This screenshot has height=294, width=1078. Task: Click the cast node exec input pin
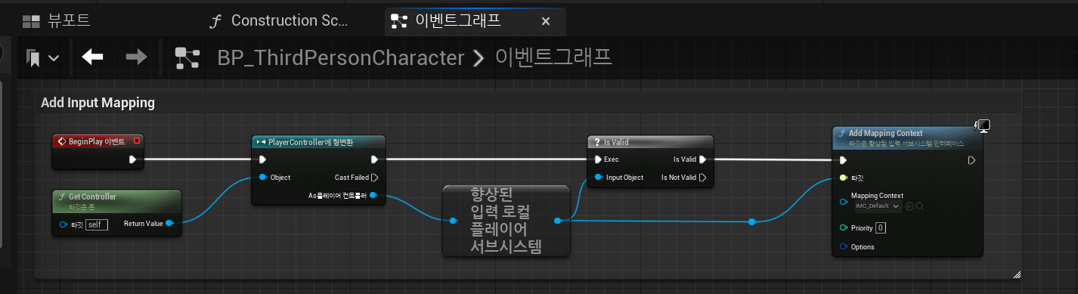click(x=262, y=159)
